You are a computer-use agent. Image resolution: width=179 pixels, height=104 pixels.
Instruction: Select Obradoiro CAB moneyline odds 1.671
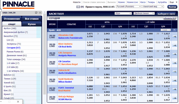pos(90,34)
